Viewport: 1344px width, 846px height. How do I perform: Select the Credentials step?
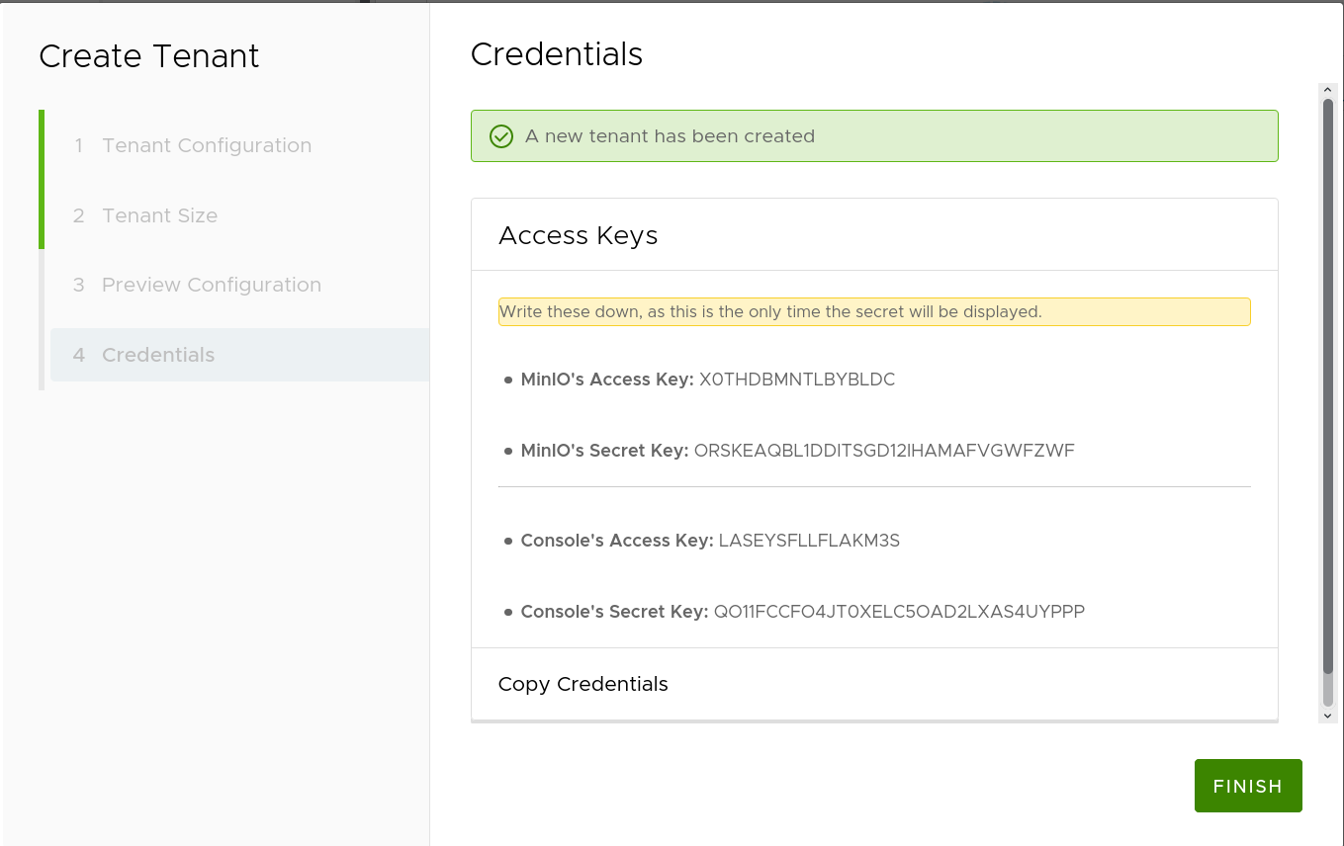point(158,355)
